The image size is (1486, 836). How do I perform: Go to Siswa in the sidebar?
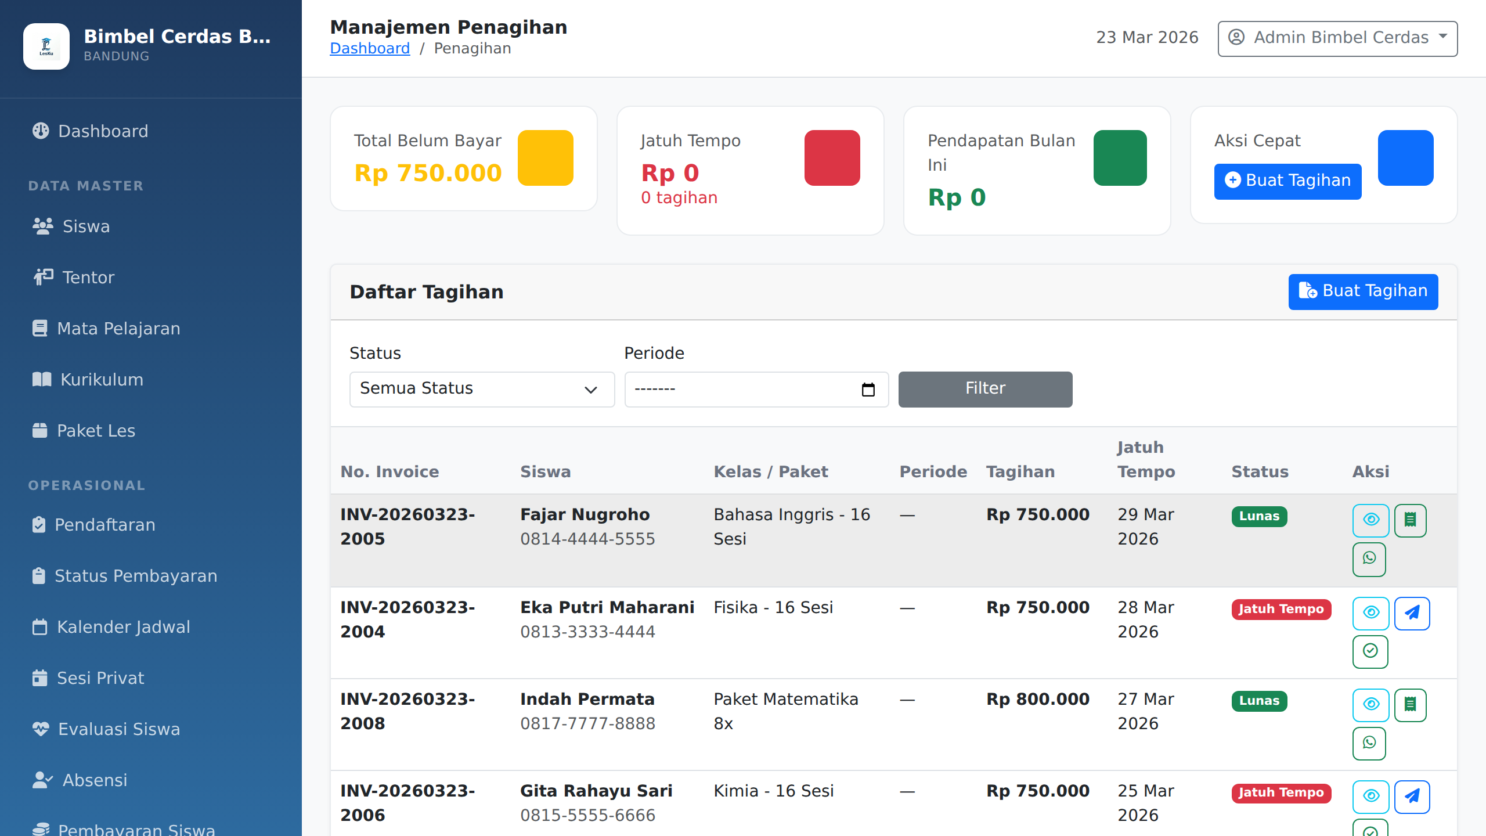tap(86, 226)
